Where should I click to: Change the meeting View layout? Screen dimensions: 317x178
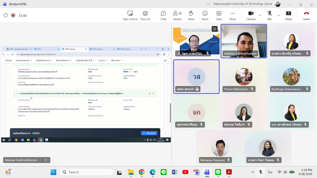pos(219,15)
